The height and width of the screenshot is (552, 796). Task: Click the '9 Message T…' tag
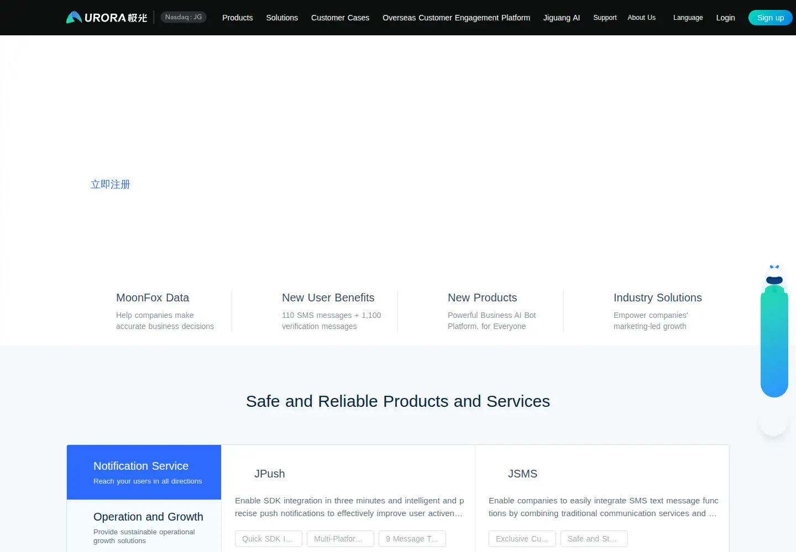point(412,539)
